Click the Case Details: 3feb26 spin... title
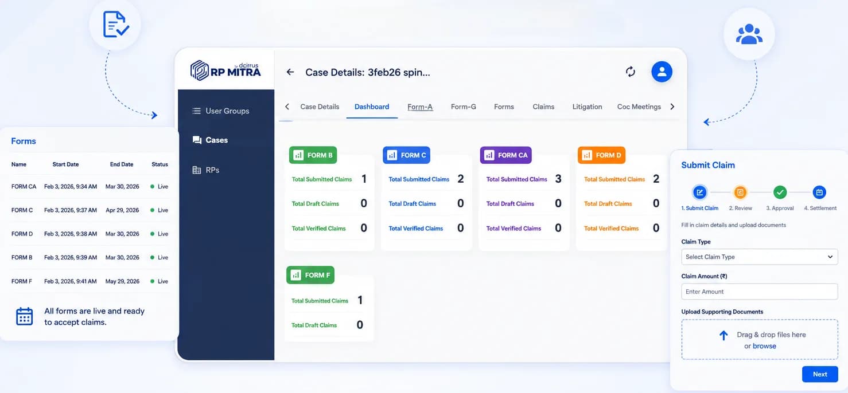 [x=367, y=72]
